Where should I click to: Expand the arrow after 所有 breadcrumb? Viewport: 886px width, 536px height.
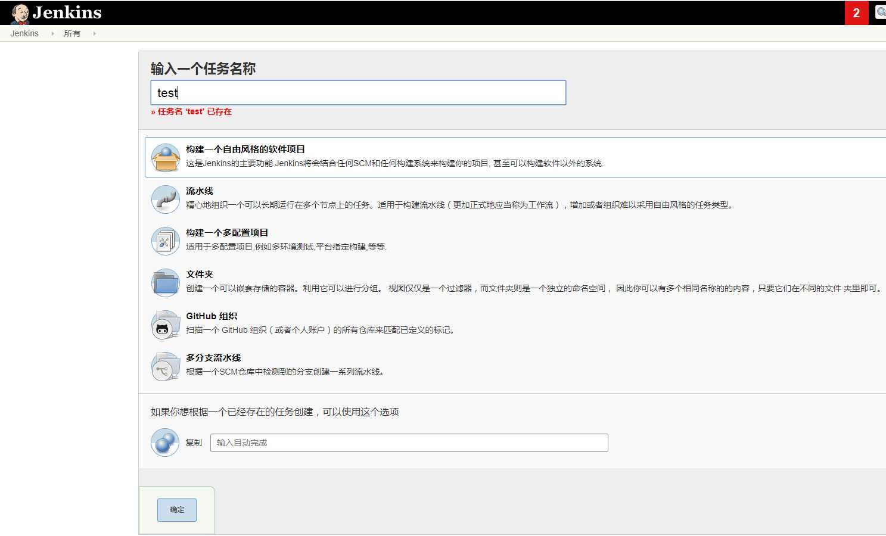[x=94, y=33]
